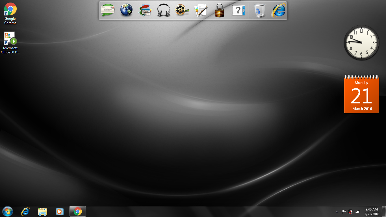Launch the globe web browser dock icon

pos(126,10)
